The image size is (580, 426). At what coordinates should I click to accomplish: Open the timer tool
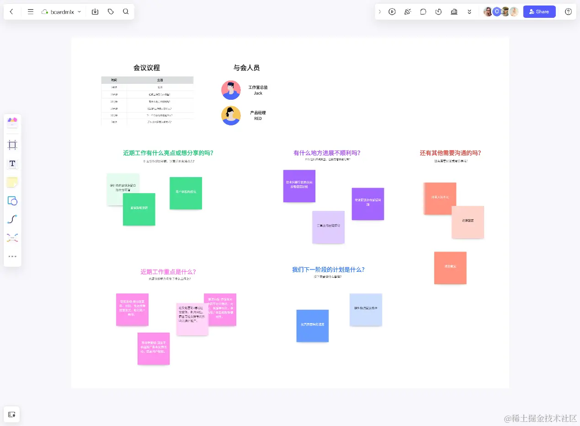[x=438, y=11]
